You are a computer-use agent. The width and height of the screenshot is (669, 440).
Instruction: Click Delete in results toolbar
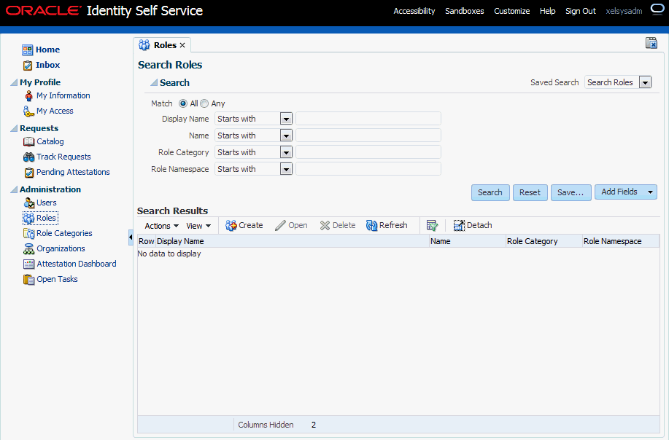click(338, 225)
